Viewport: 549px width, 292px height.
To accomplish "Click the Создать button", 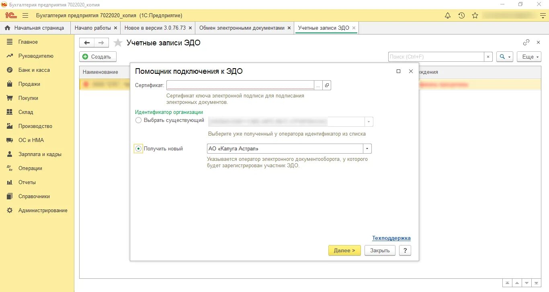I will click(x=98, y=57).
